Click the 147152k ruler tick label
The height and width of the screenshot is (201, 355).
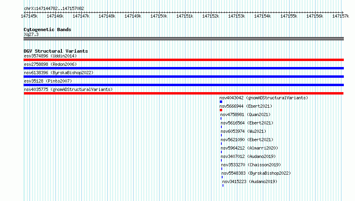(211, 16)
